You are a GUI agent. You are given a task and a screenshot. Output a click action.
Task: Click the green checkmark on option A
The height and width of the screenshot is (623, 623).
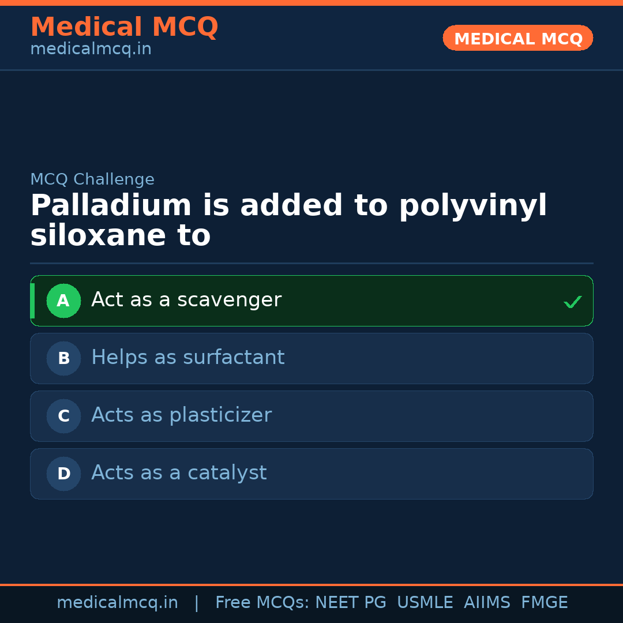(572, 302)
